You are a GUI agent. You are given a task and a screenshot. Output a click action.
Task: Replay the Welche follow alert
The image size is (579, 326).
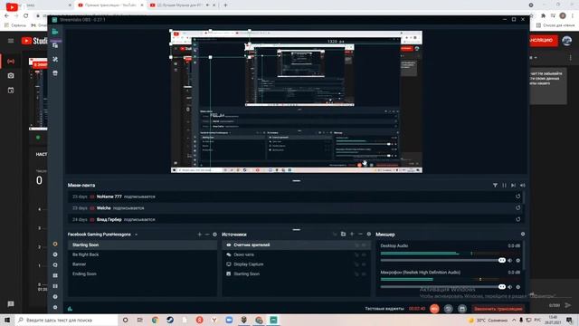pos(518,208)
